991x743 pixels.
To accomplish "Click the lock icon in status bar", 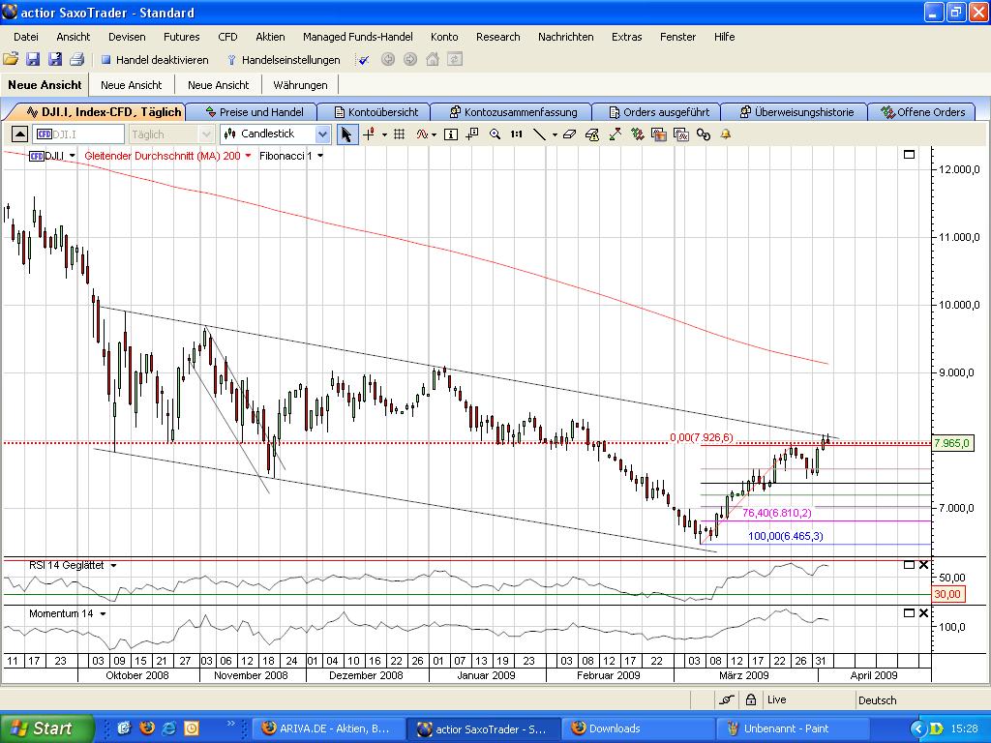I will point(751,699).
